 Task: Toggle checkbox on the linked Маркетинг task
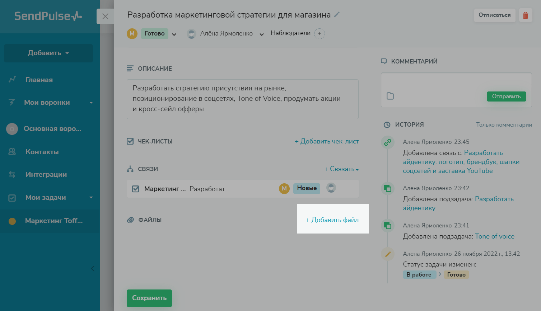click(x=136, y=189)
